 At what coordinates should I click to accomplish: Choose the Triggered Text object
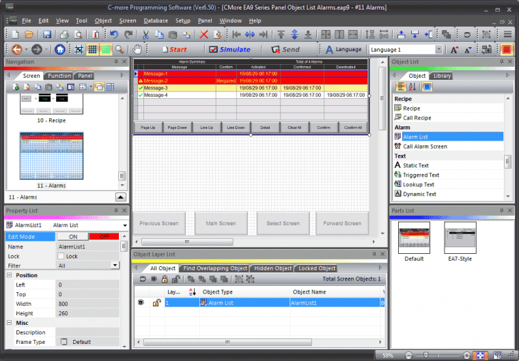pyautogui.click(x=421, y=175)
